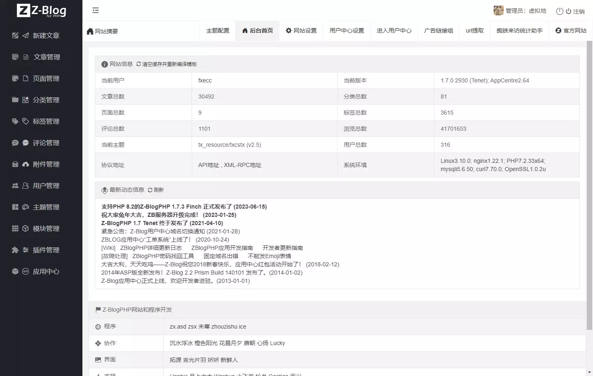
Task: Open 附件管理 in the sidebar
Action: pyautogui.click(x=41, y=164)
